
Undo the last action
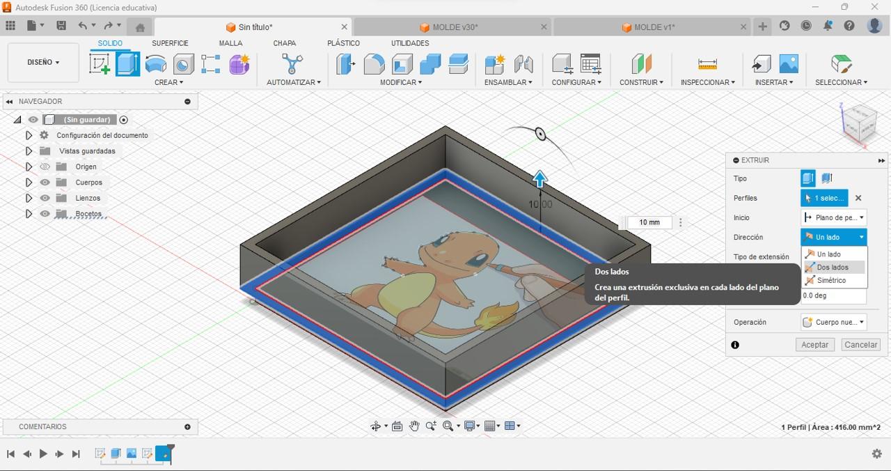click(83, 26)
